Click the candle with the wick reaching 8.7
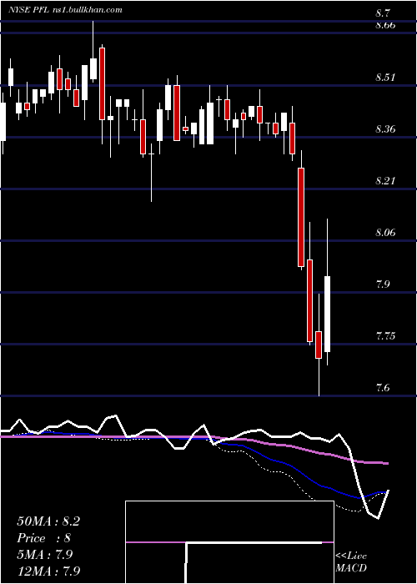417x584 pixels. point(93,69)
